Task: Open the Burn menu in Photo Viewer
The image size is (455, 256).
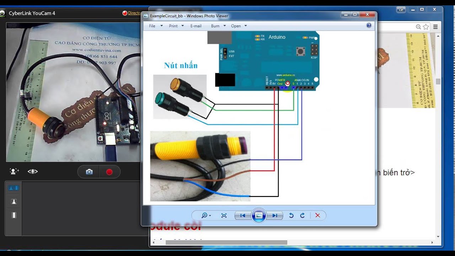Action: [215, 26]
